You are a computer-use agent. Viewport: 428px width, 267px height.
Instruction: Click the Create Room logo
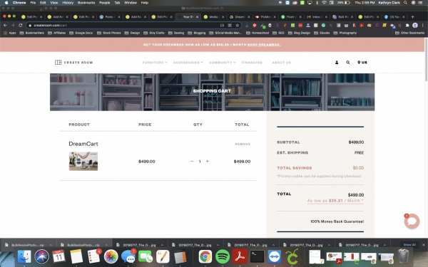click(73, 63)
